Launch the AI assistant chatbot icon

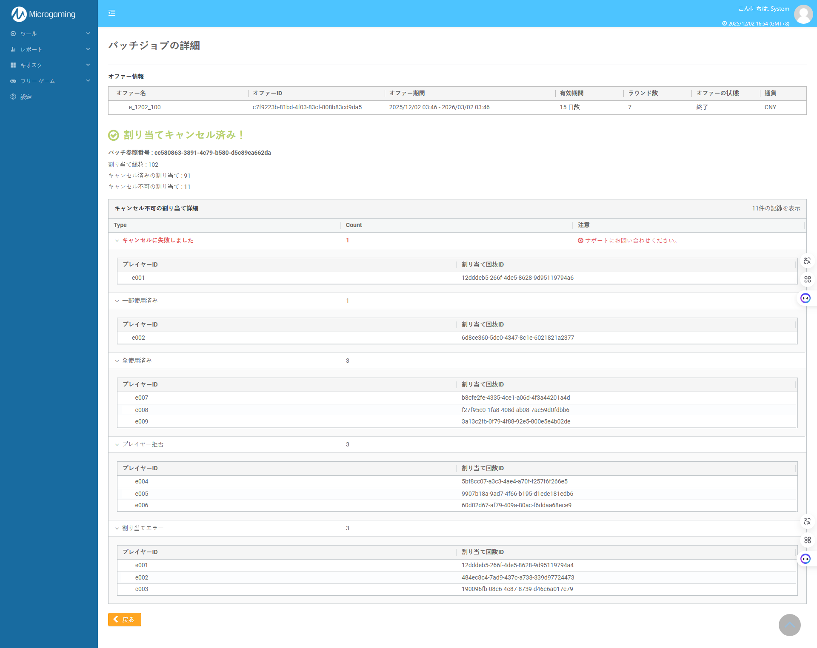point(805,298)
